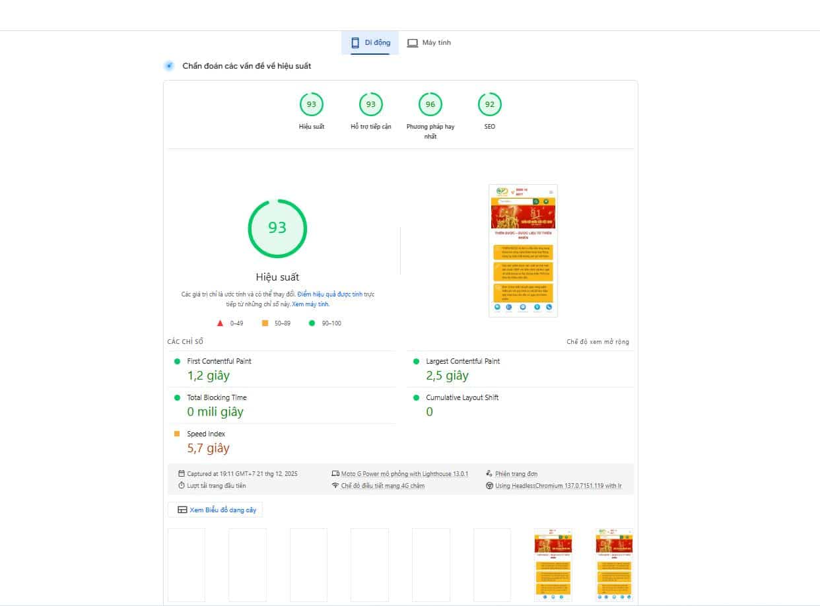Click the green dot beside Cumulative Layout Shift
The width and height of the screenshot is (820, 606).
click(415, 397)
